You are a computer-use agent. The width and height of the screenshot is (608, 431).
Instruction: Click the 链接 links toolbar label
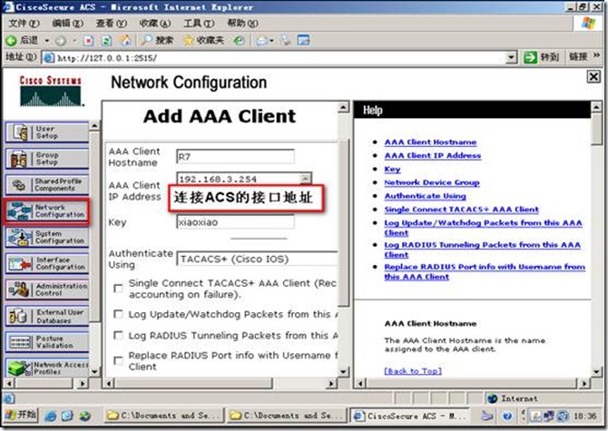tap(578, 57)
